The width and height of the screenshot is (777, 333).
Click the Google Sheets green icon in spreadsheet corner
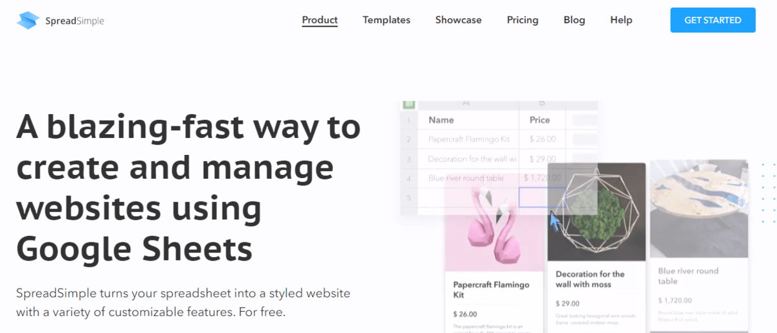(409, 104)
